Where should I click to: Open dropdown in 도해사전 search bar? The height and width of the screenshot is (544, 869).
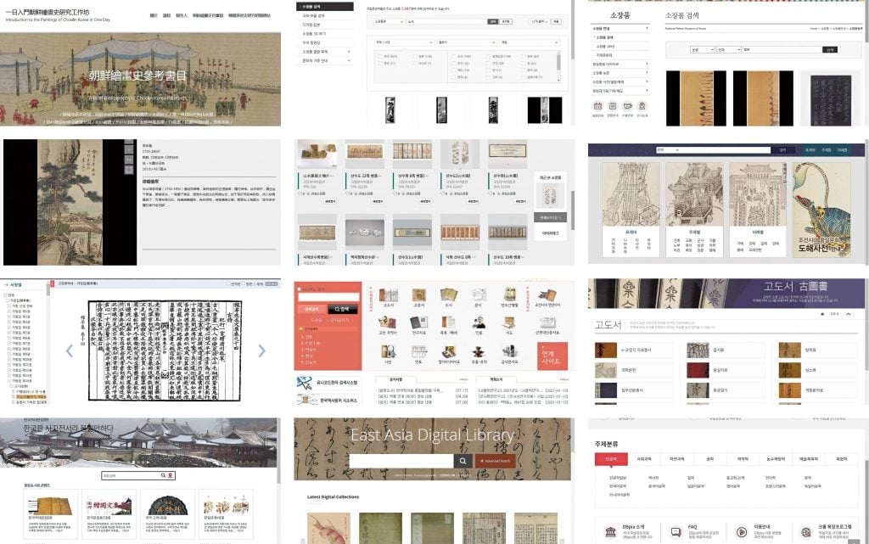tap(668, 150)
